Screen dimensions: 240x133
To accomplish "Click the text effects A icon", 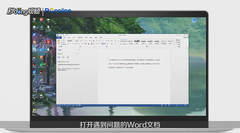I will point(82,44).
